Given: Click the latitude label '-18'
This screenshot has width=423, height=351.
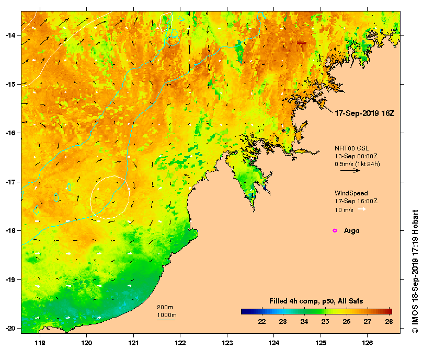Looking at the screenshot, I should click(10, 231).
